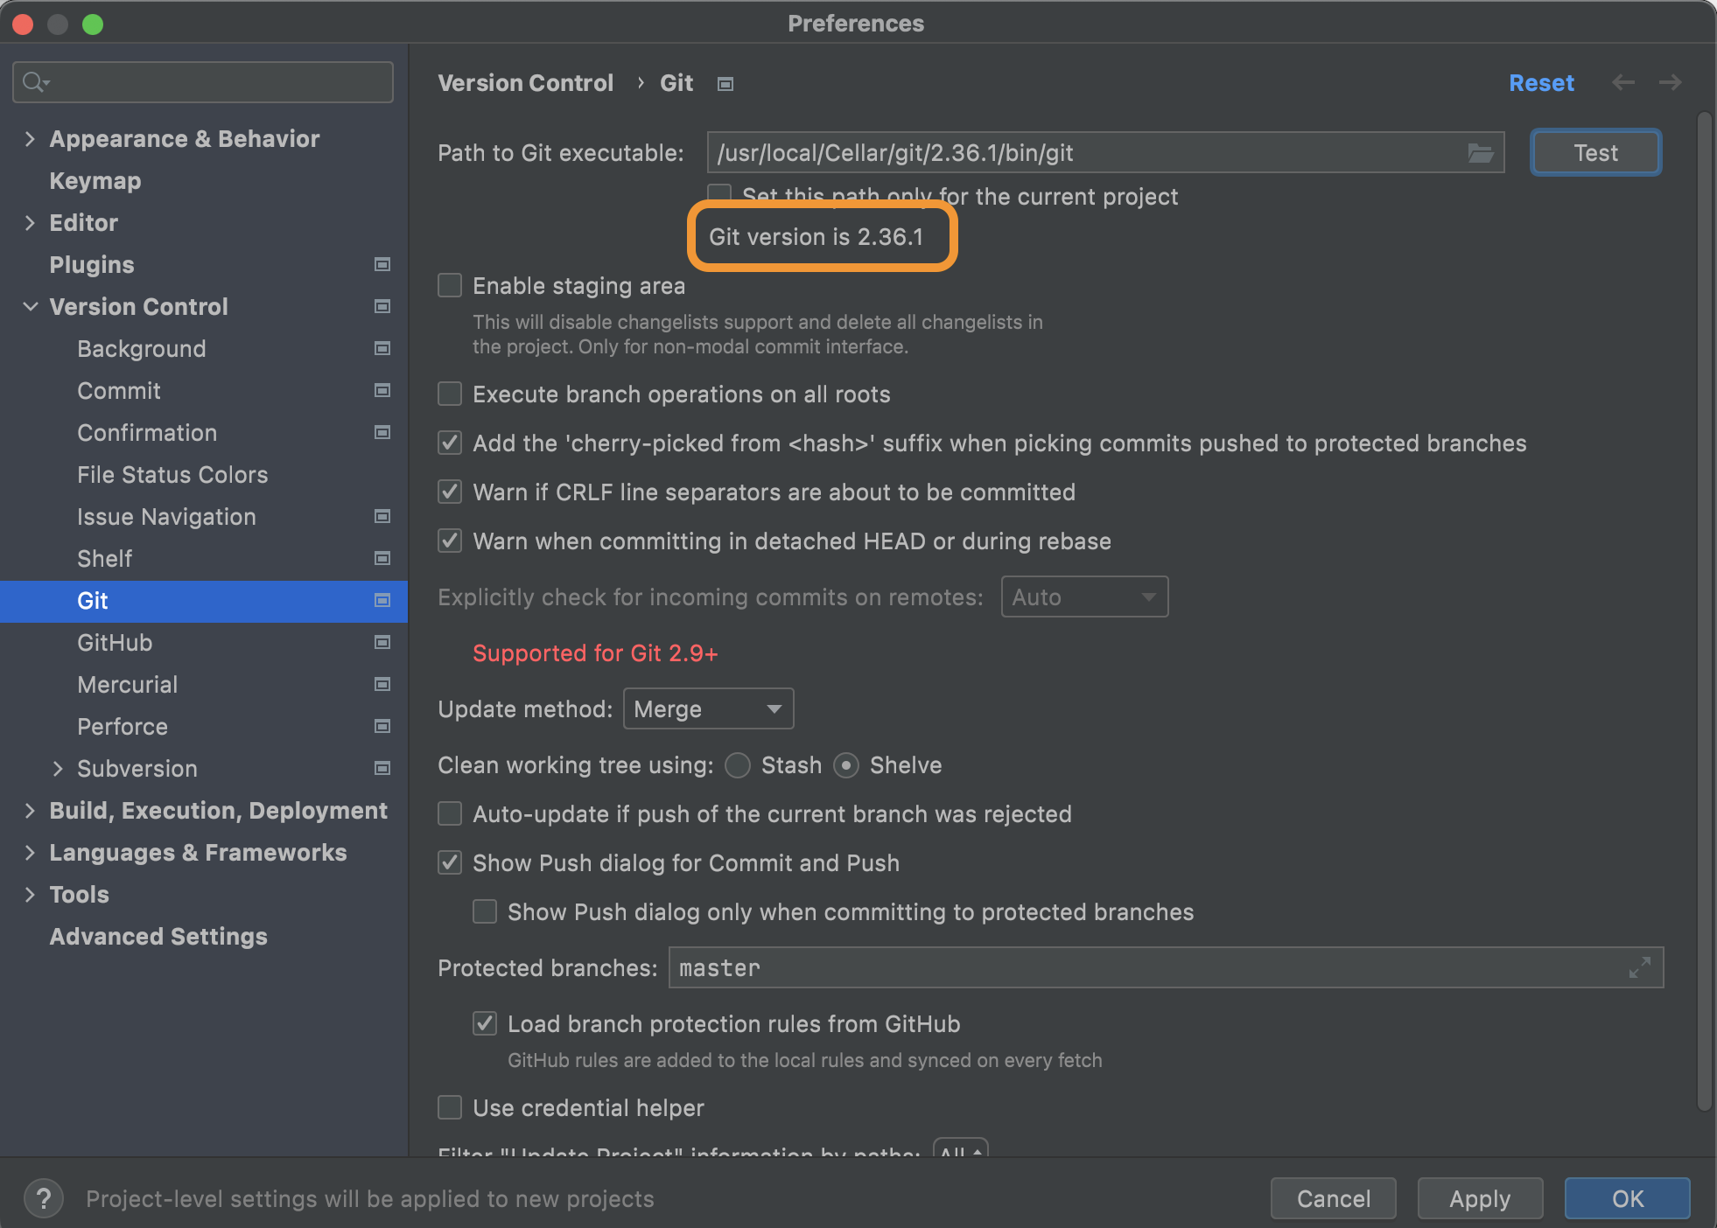The image size is (1717, 1228).
Task: Click the back navigation arrow icon
Action: pos(1623,83)
